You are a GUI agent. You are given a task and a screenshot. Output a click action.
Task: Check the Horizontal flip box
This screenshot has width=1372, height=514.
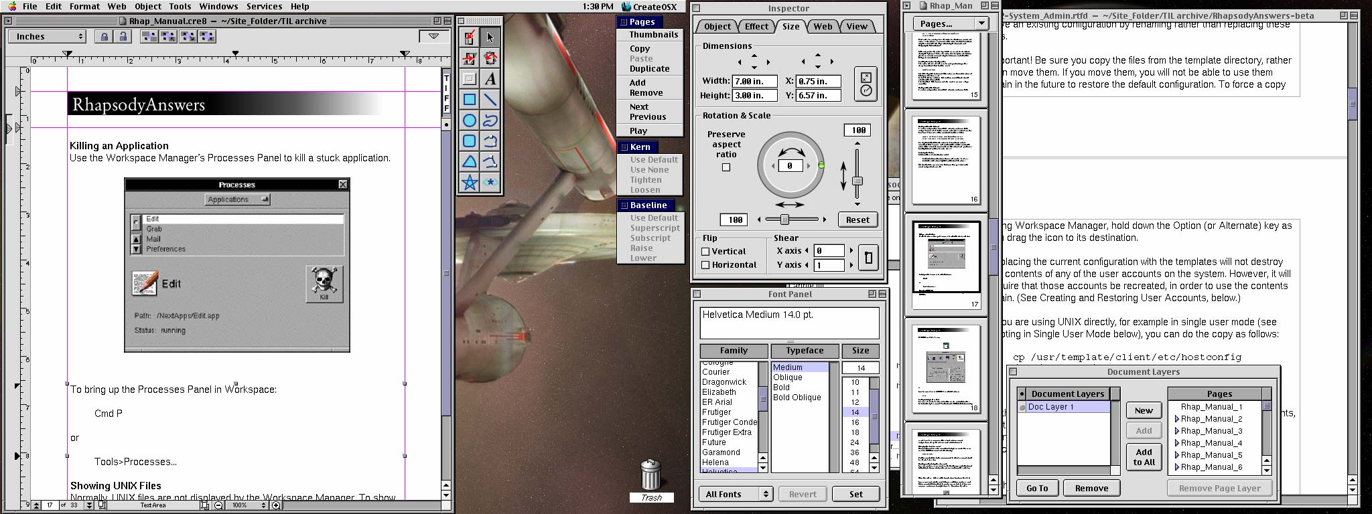click(x=705, y=265)
